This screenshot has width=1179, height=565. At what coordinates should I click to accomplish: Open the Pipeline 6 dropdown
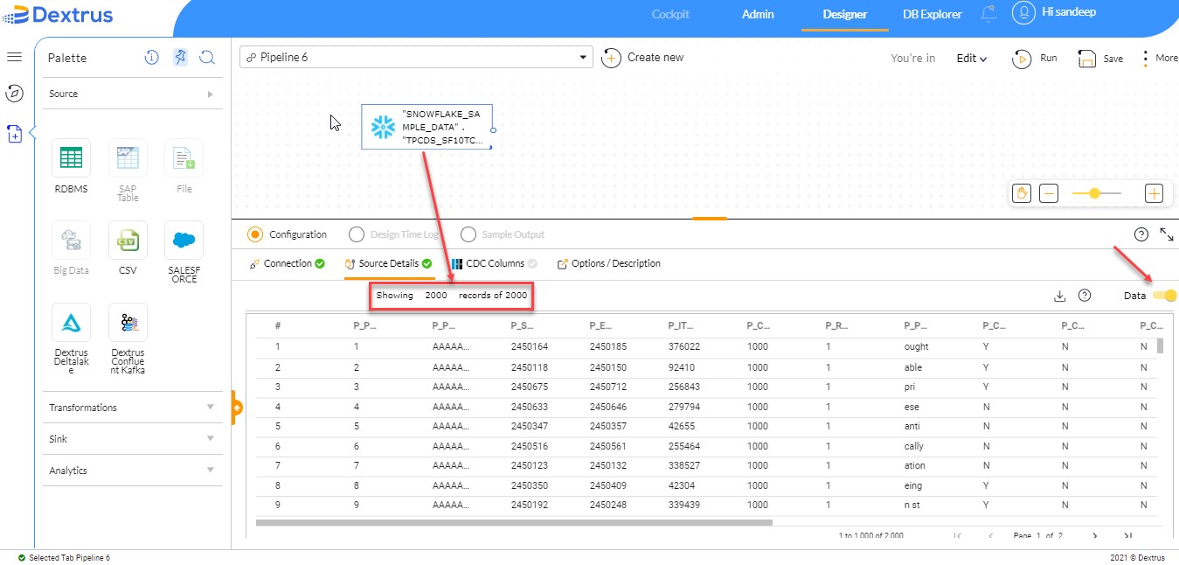pyautogui.click(x=416, y=58)
